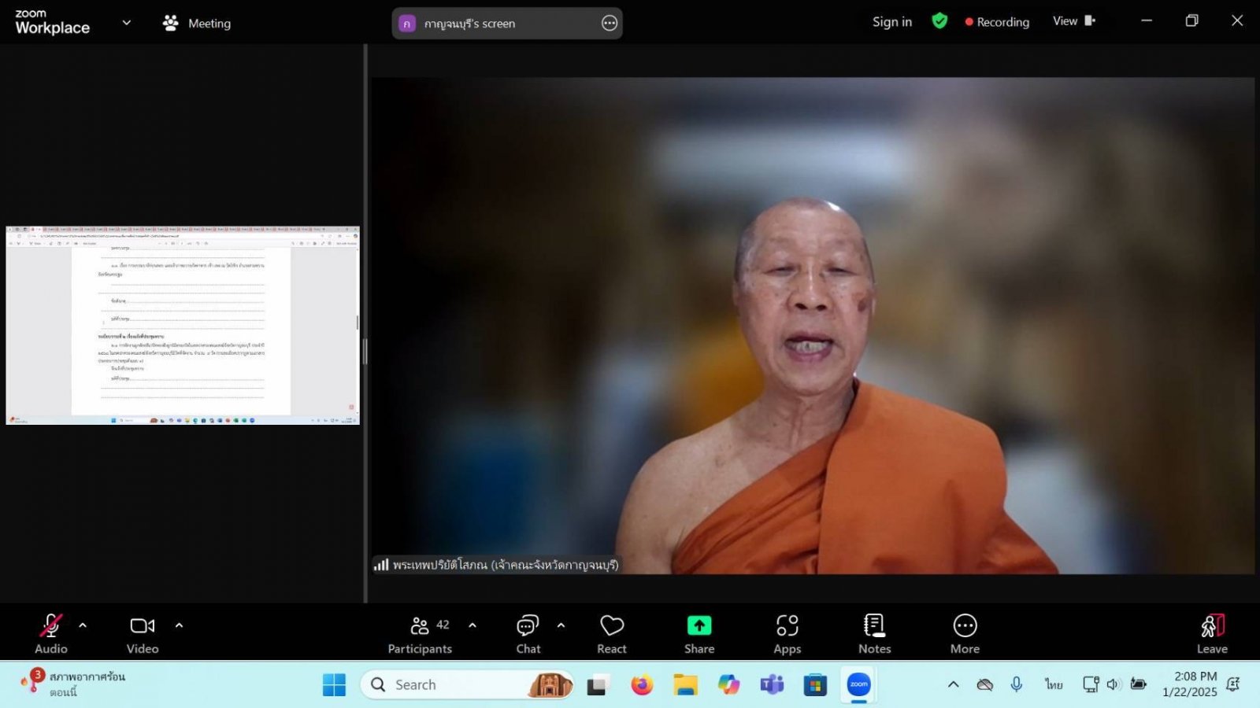Click the OneDrive cloud tray icon
Viewport: 1260px width, 708px height.
click(984, 684)
